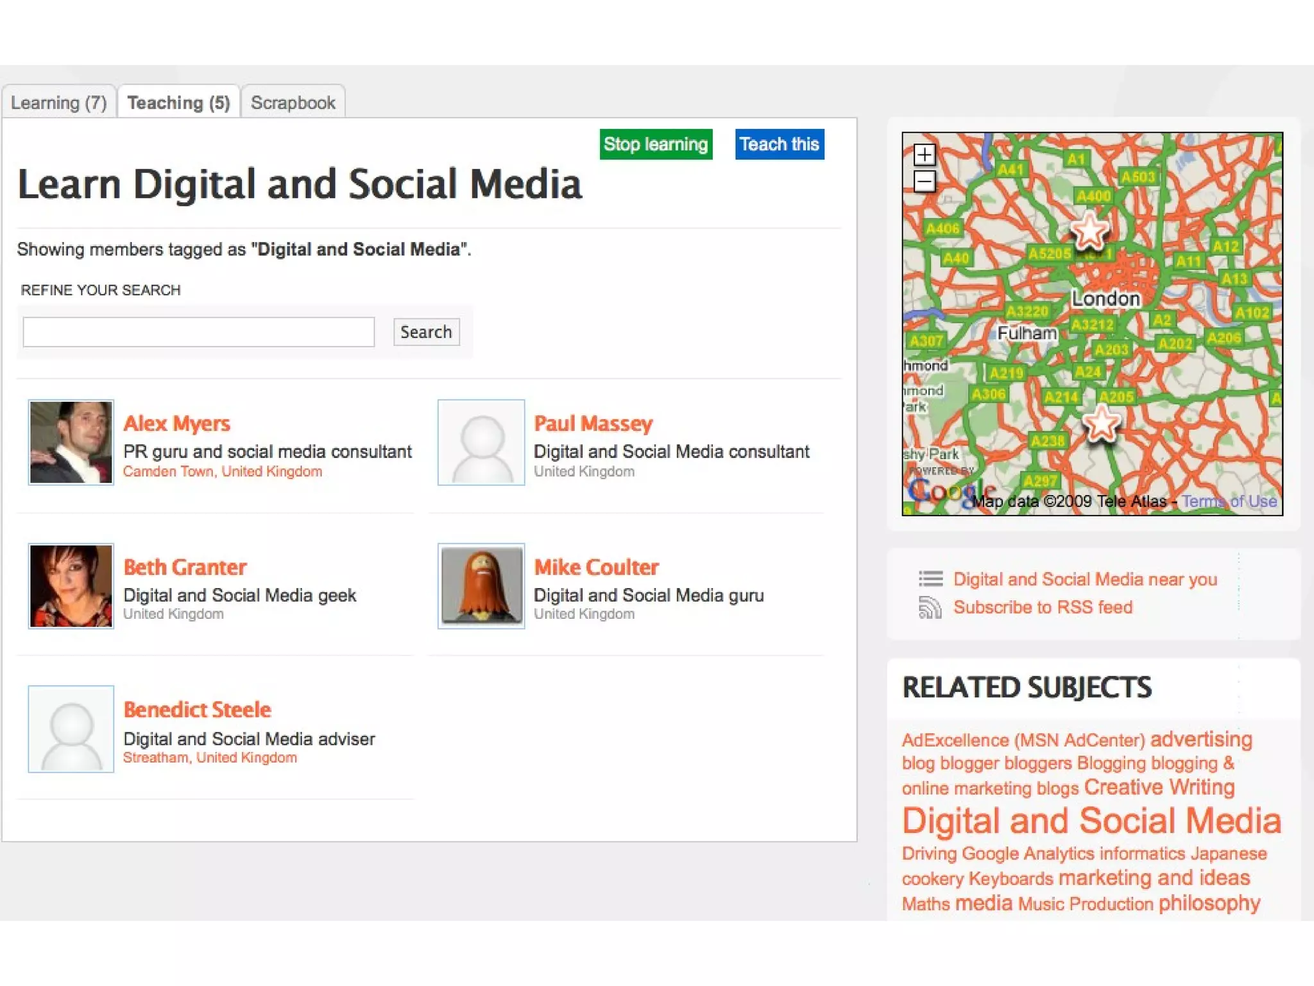Open the Scrapbook tab

293,103
